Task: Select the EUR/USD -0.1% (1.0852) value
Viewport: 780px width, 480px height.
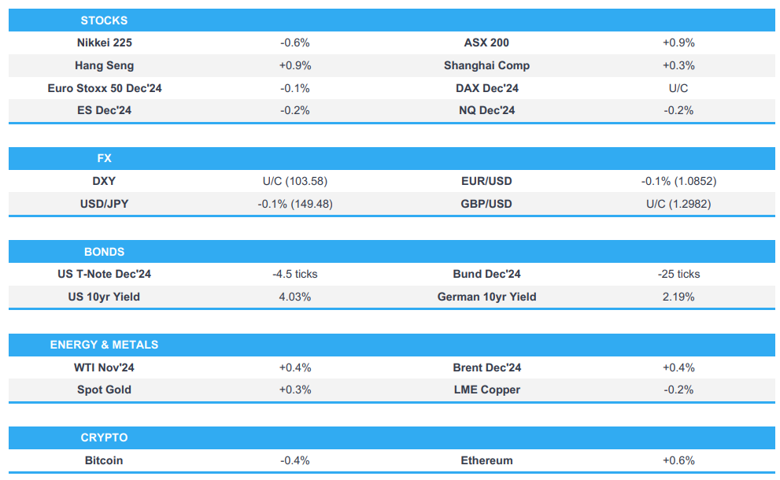Action: [678, 181]
